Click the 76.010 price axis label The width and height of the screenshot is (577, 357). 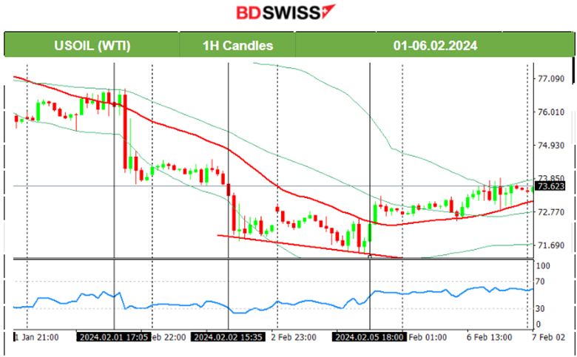(550, 112)
